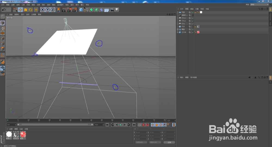Disable the 灯光.1 light green checkmark

pyautogui.click(x=193, y=21)
